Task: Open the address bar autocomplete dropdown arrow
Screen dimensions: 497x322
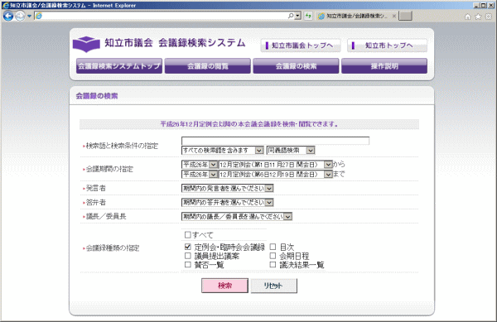Action: [x=297, y=16]
